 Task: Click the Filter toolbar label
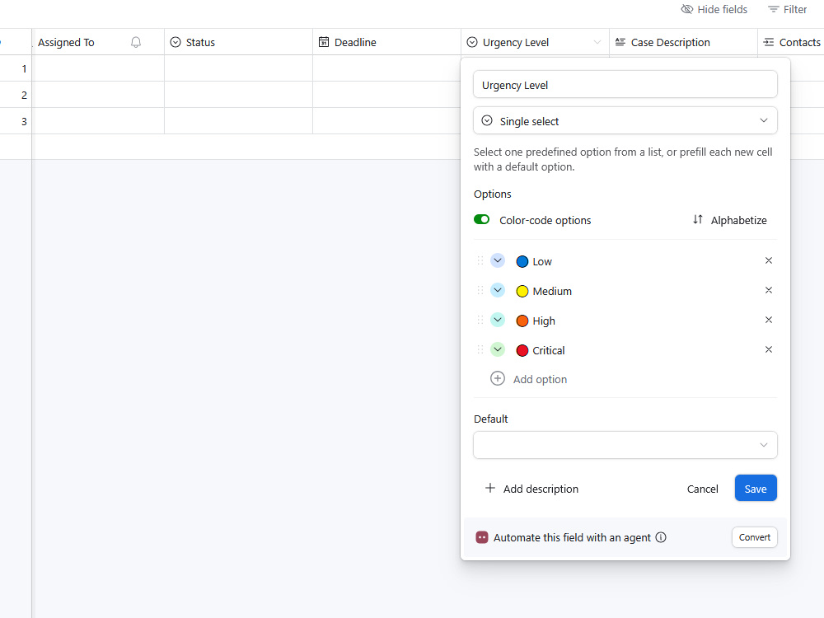pos(794,9)
